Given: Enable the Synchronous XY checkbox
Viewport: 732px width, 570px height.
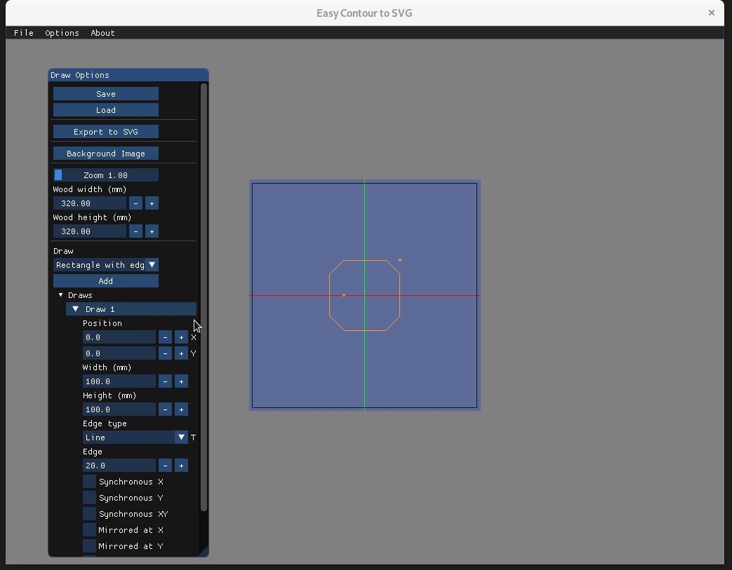Looking at the screenshot, I should (x=89, y=513).
